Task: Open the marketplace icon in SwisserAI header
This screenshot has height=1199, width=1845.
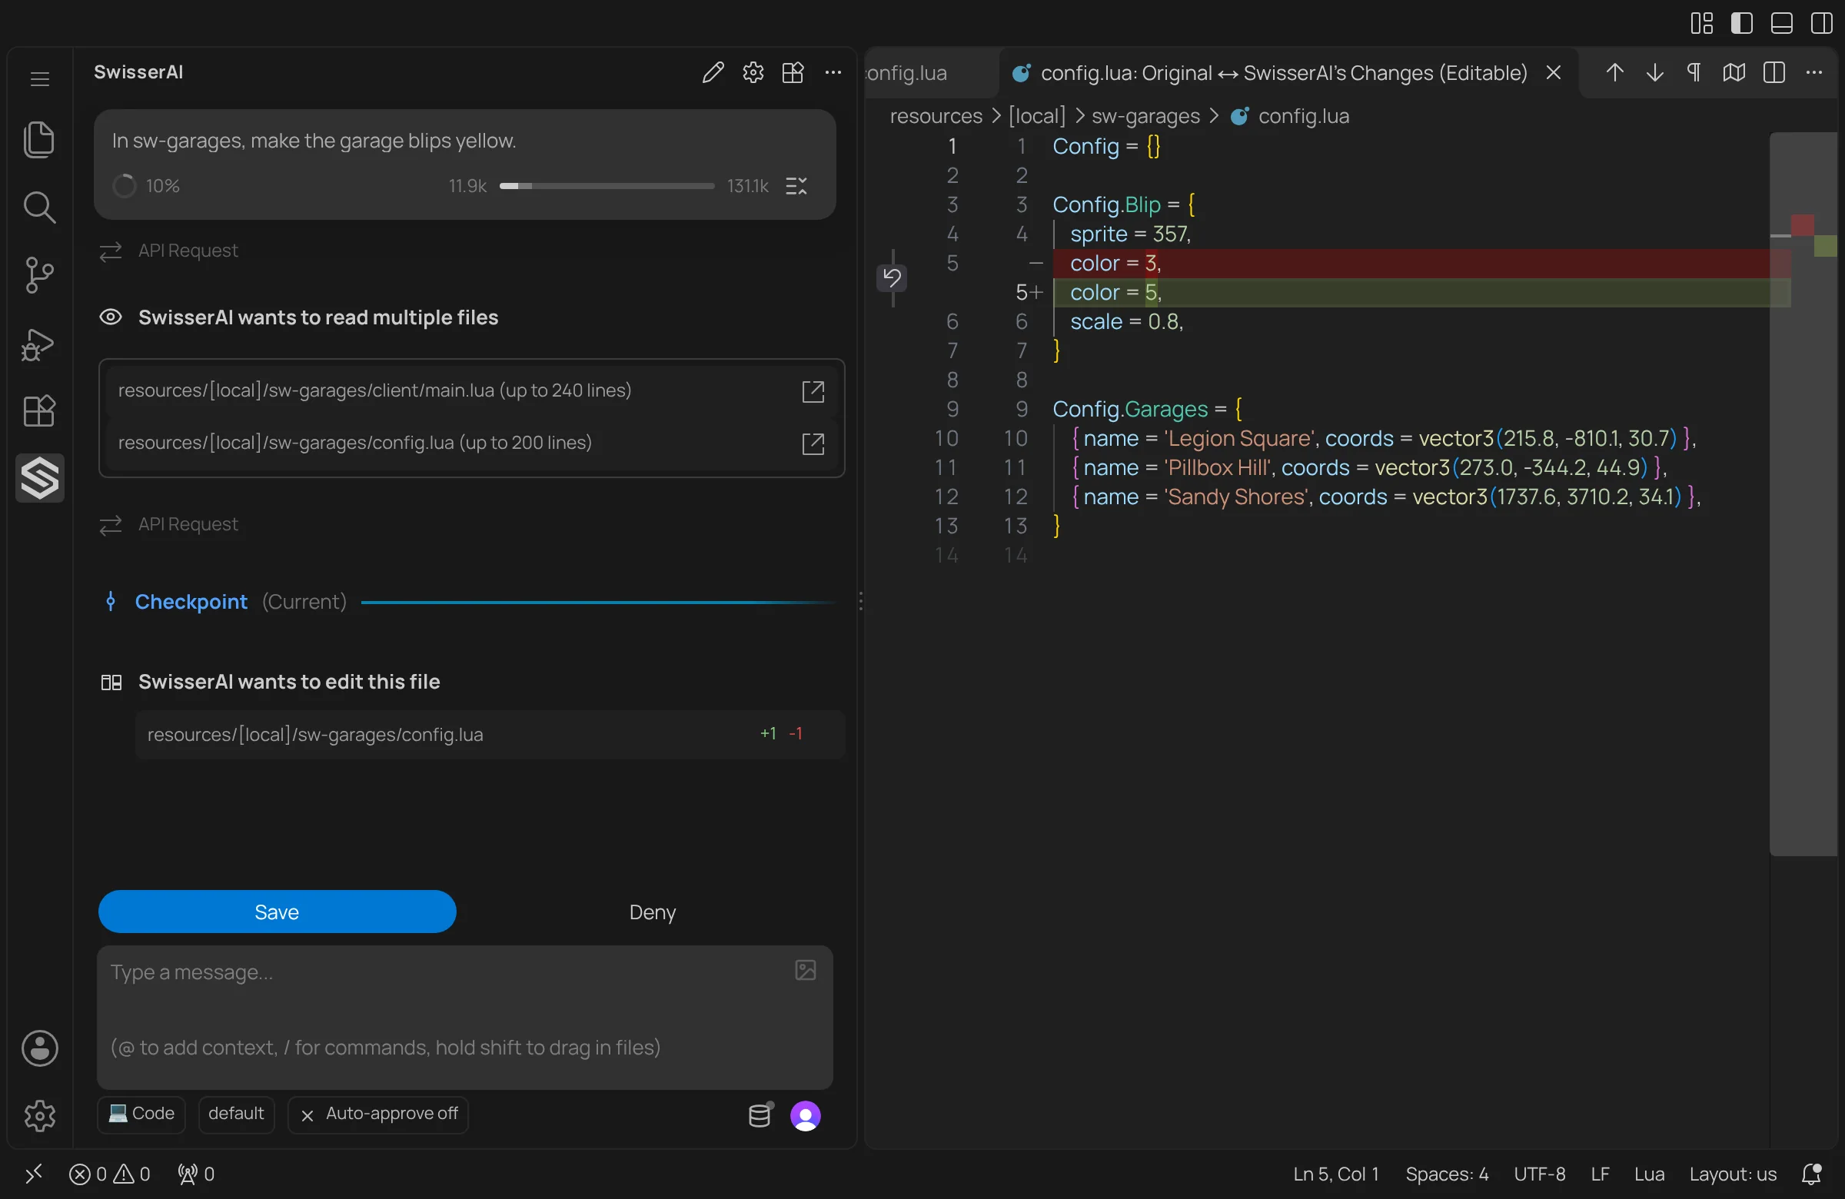Action: tap(793, 73)
